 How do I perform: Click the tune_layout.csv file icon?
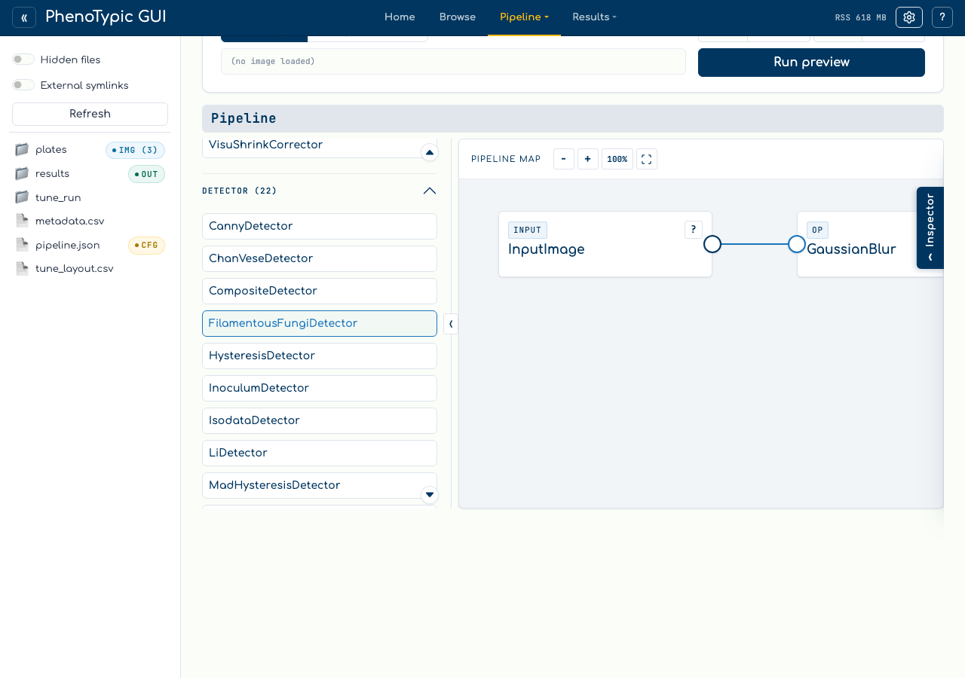[22, 268]
